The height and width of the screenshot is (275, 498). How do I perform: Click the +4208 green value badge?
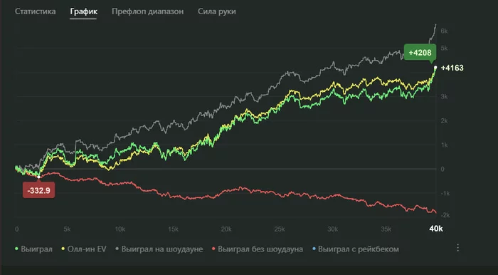click(420, 53)
